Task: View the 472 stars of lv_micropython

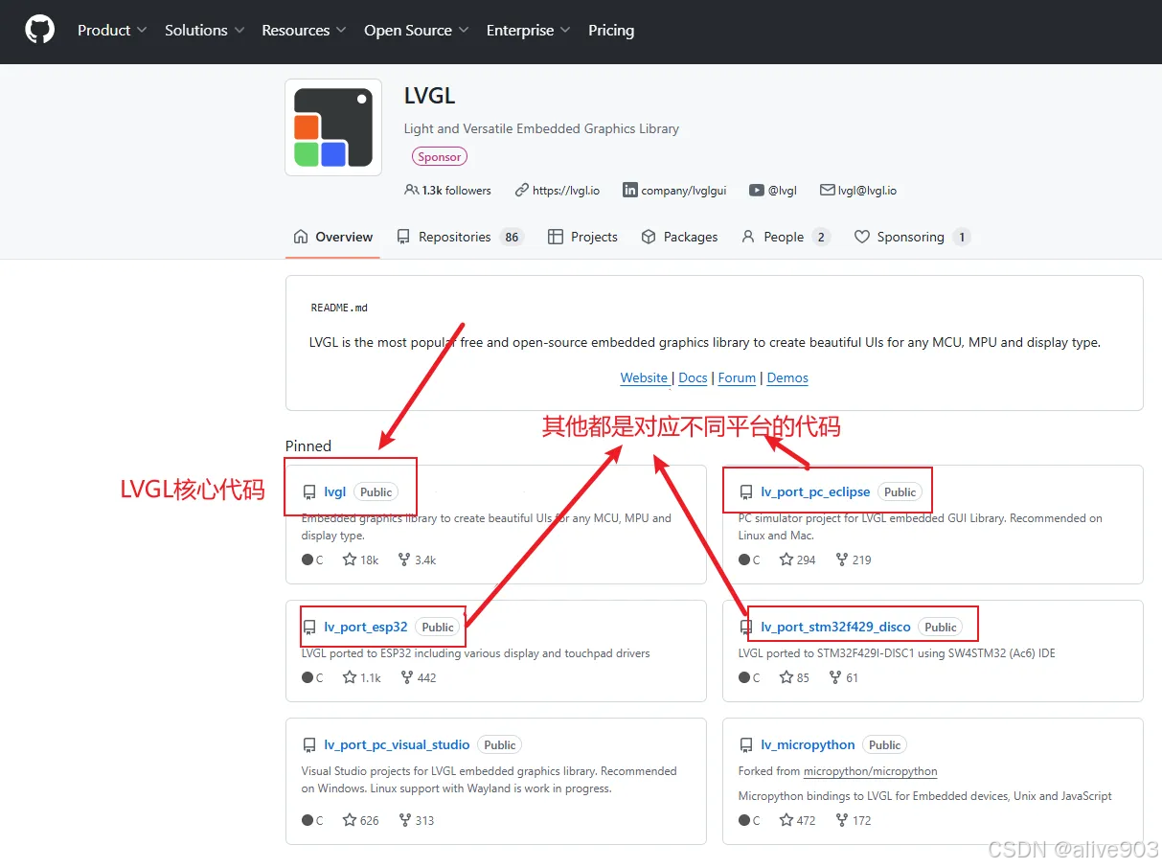Action: tap(798, 820)
